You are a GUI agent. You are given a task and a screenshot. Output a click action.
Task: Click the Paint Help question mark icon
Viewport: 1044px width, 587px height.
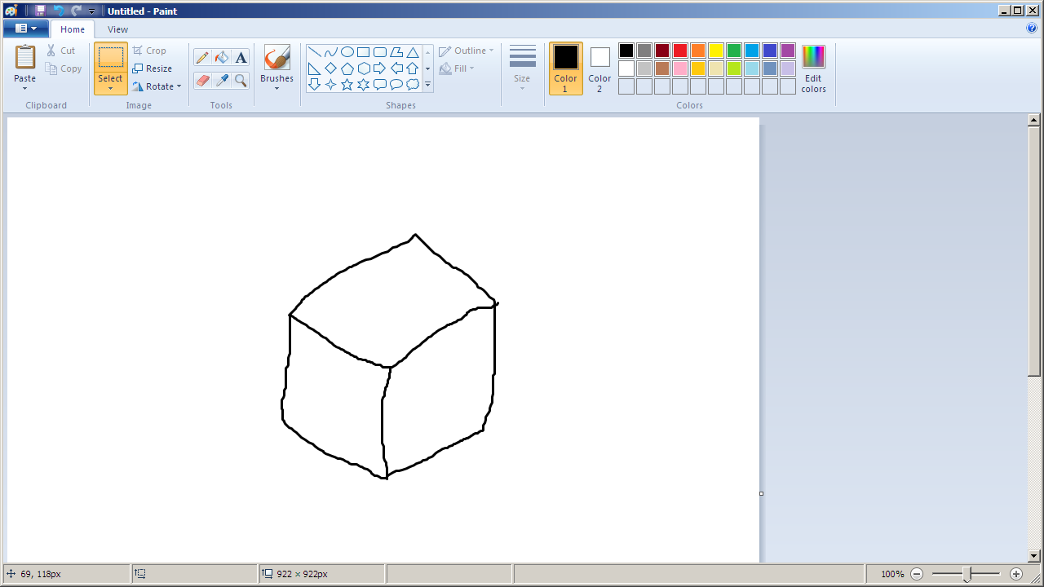pos(1032,29)
